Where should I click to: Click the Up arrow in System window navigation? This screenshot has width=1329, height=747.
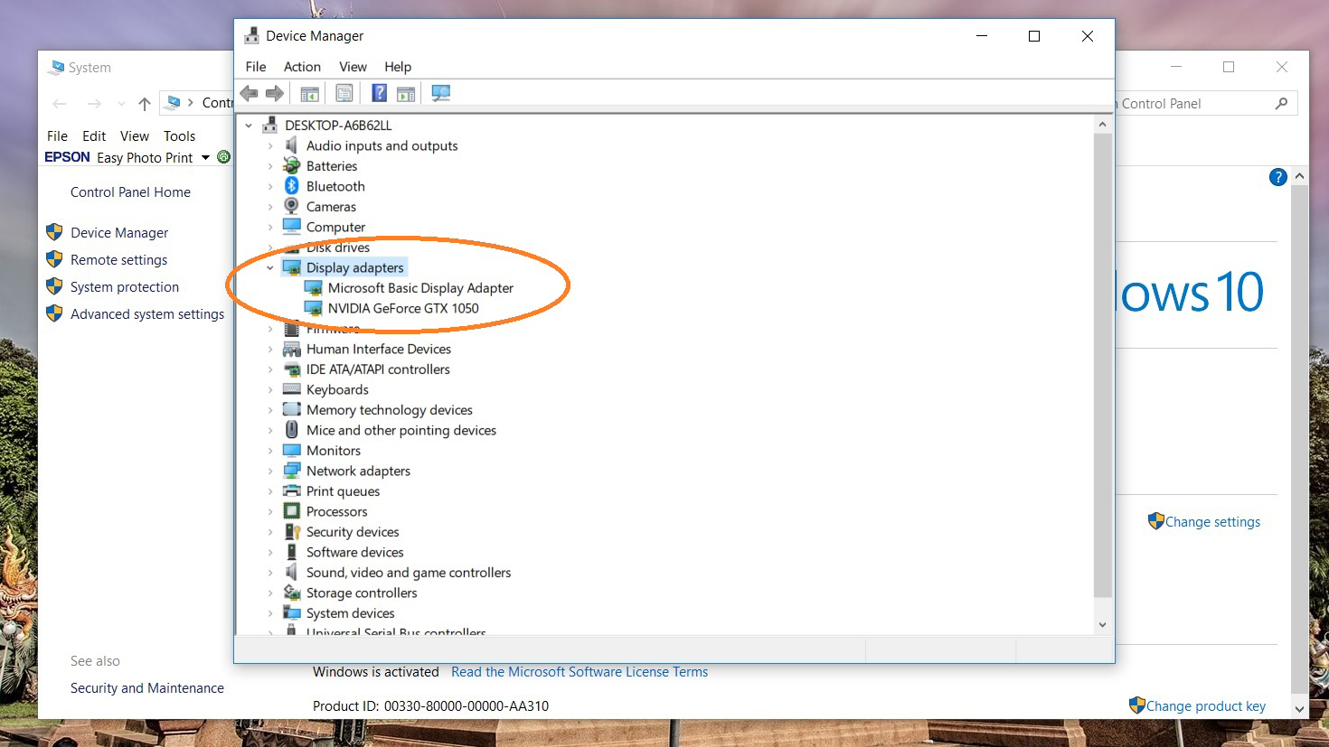(145, 104)
